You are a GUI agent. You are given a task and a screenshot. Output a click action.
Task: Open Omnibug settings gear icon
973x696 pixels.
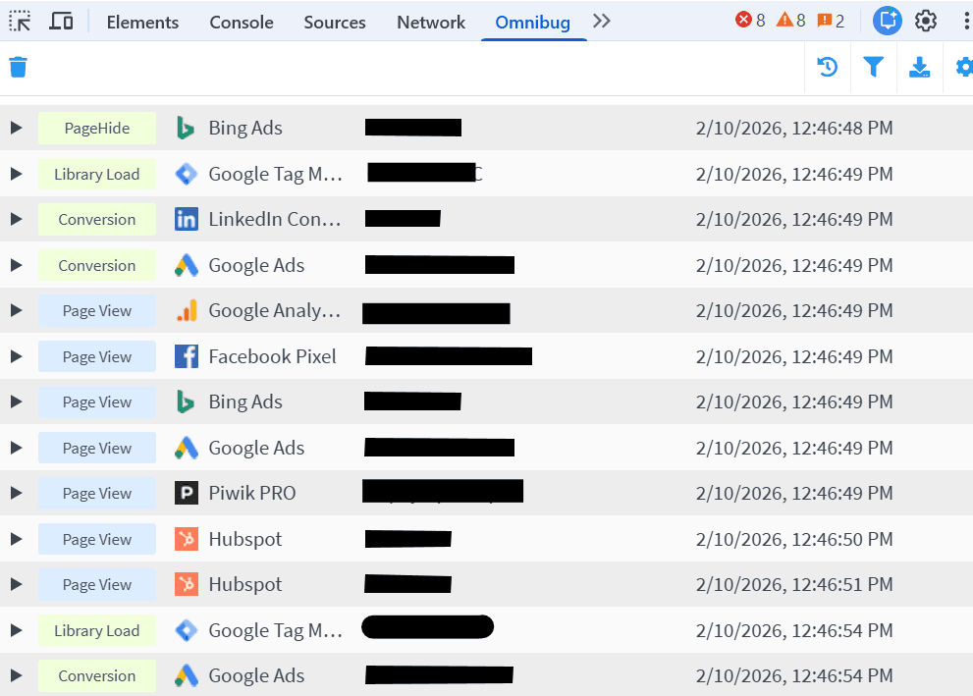[964, 67]
